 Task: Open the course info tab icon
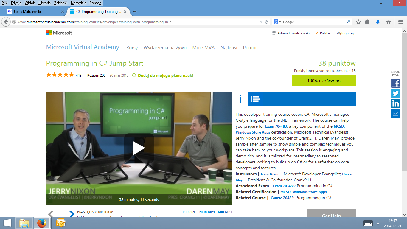(x=241, y=99)
